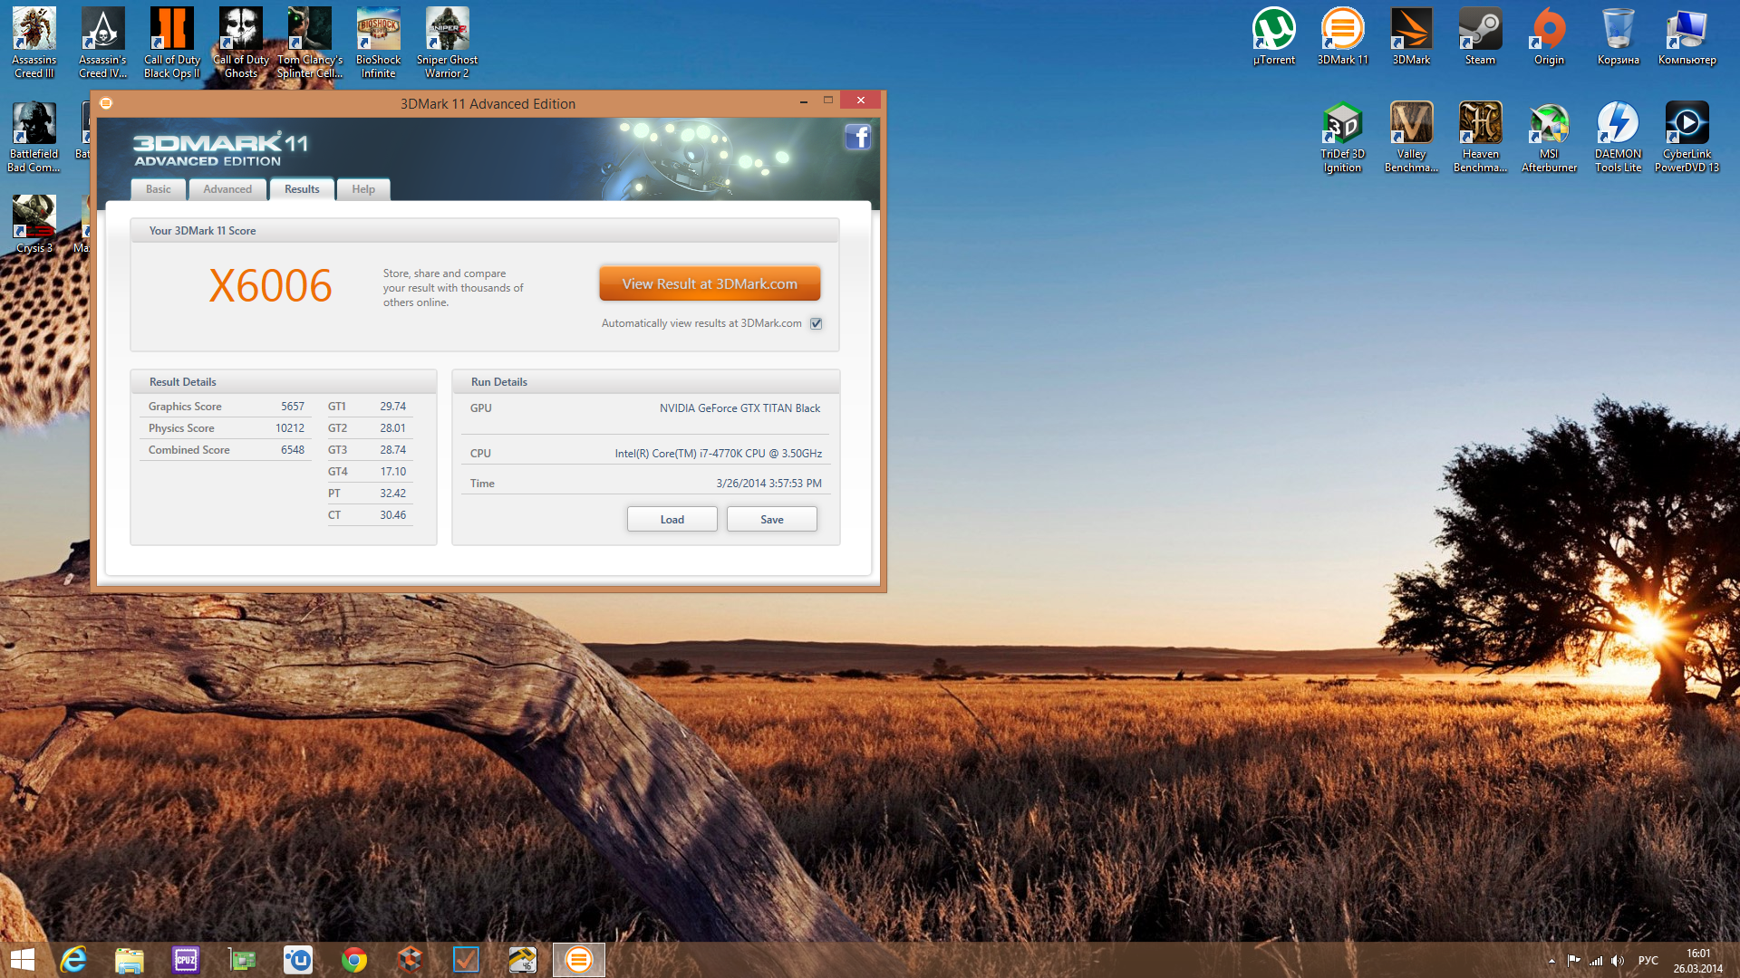The width and height of the screenshot is (1740, 978).
Task: Open the Help tab
Action: [x=363, y=189]
